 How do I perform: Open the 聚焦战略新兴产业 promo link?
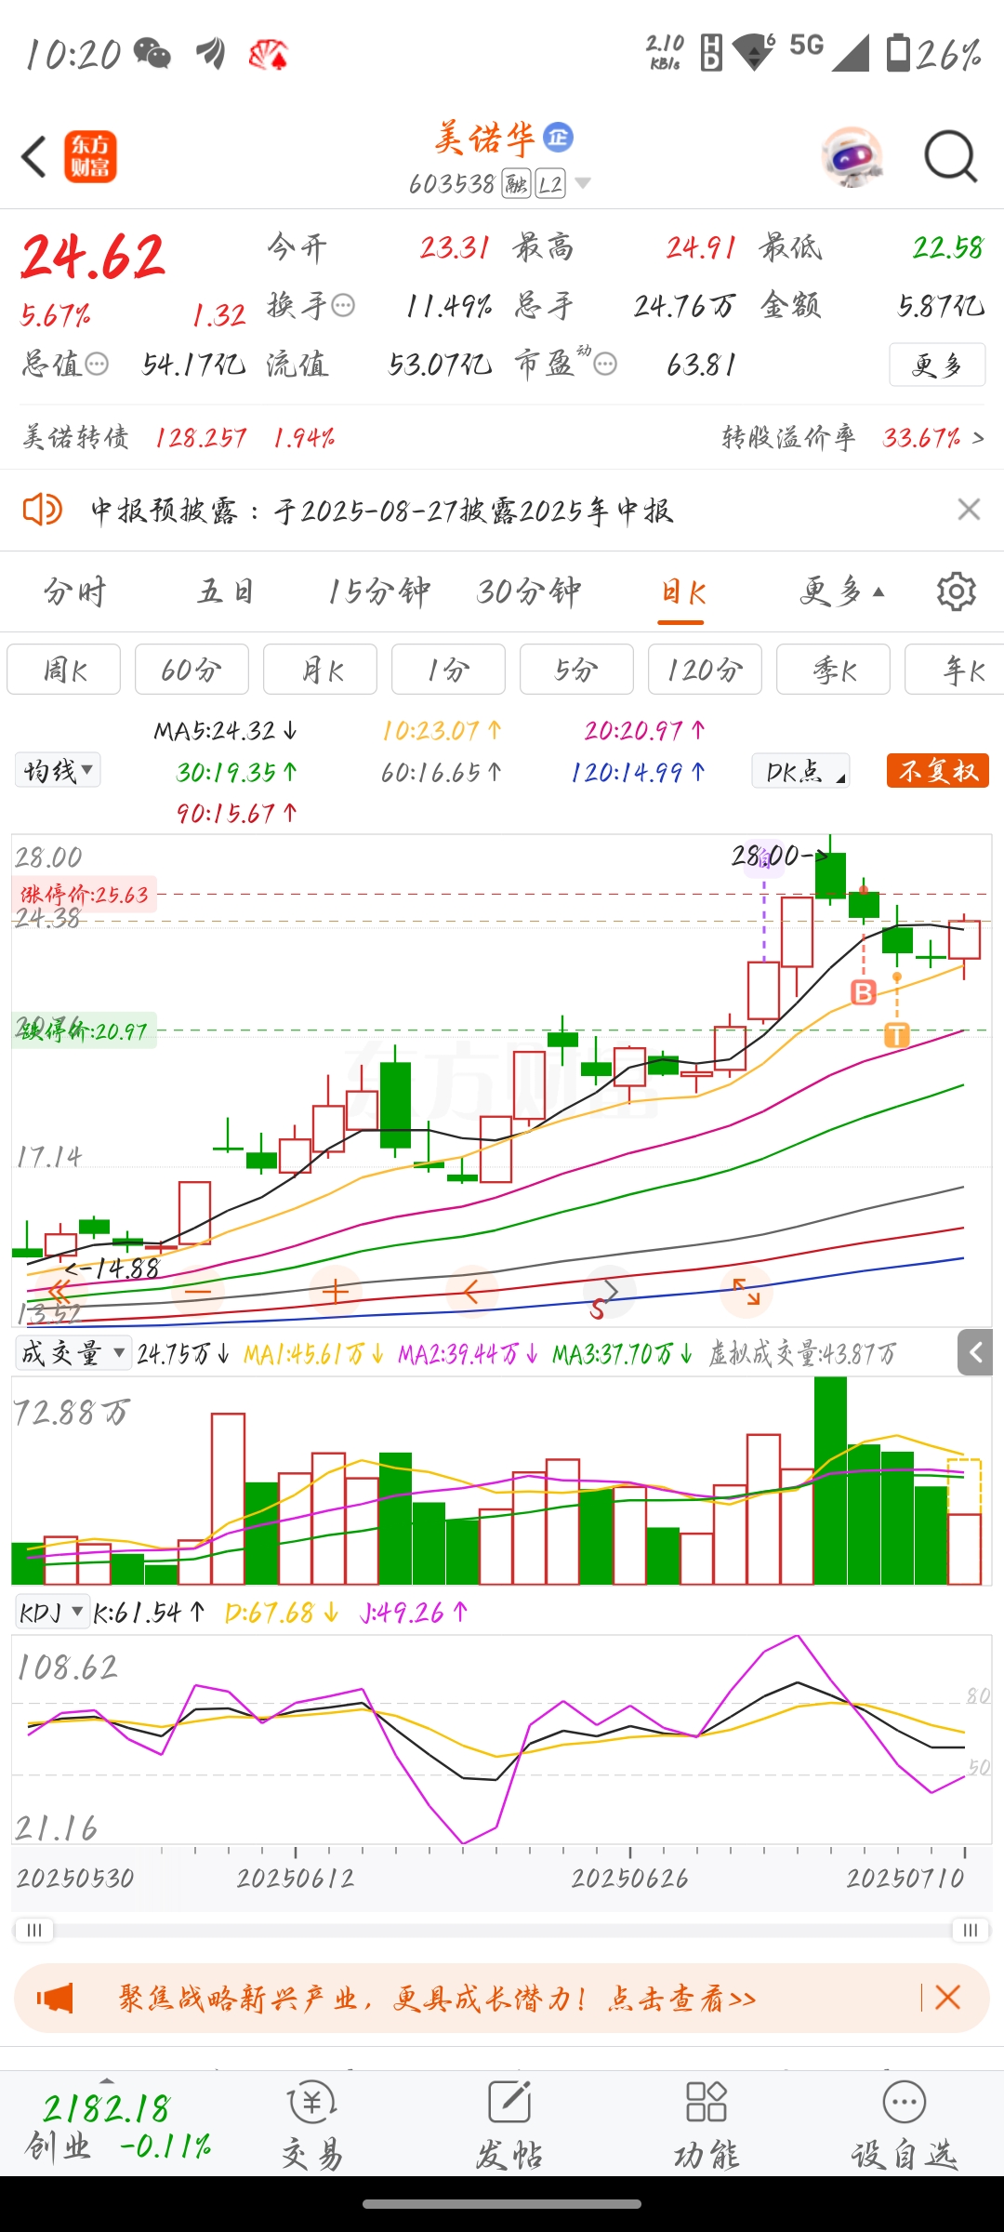(x=437, y=1998)
